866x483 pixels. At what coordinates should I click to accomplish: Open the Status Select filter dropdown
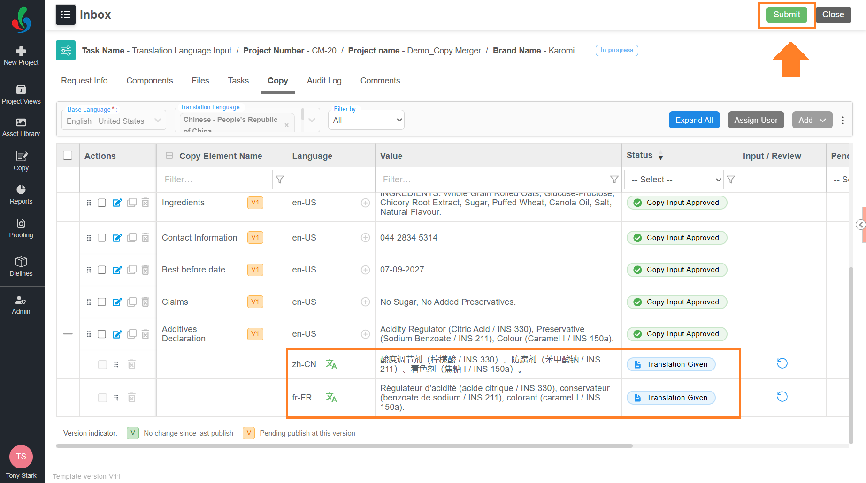click(674, 180)
